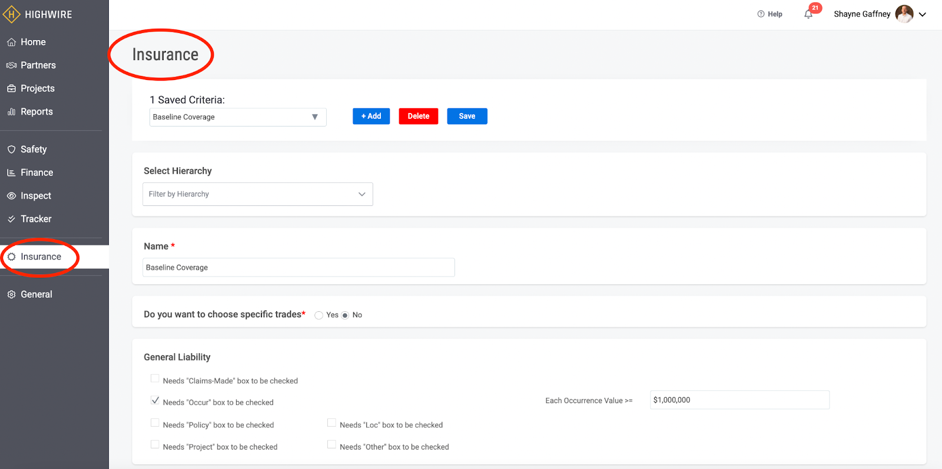Image resolution: width=942 pixels, height=469 pixels.
Task: Click the red Delete button
Action: pyautogui.click(x=419, y=116)
